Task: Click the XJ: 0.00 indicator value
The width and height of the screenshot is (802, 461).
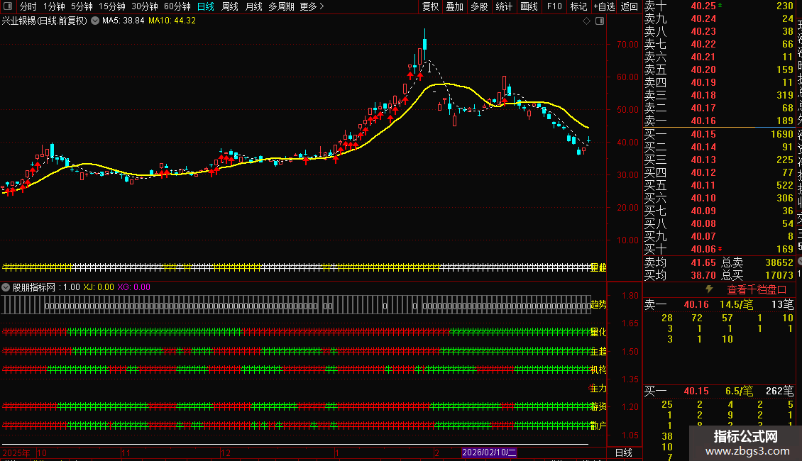Action: pyautogui.click(x=99, y=287)
